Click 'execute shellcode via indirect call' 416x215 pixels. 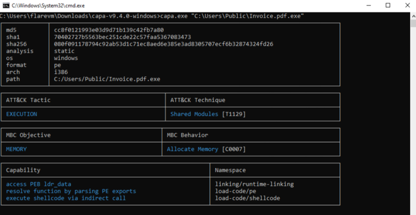pyautogui.click(x=66, y=198)
